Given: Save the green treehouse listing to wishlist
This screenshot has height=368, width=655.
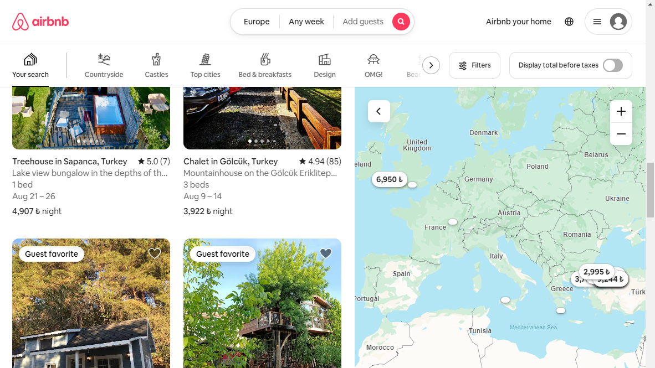Looking at the screenshot, I should pyautogui.click(x=326, y=253).
